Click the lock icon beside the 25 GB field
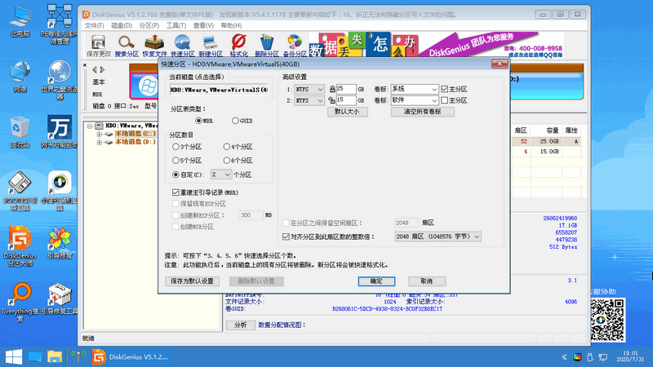The image size is (653, 367). (x=331, y=88)
